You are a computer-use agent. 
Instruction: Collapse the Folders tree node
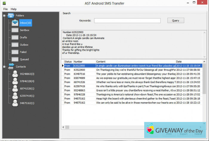4,15
